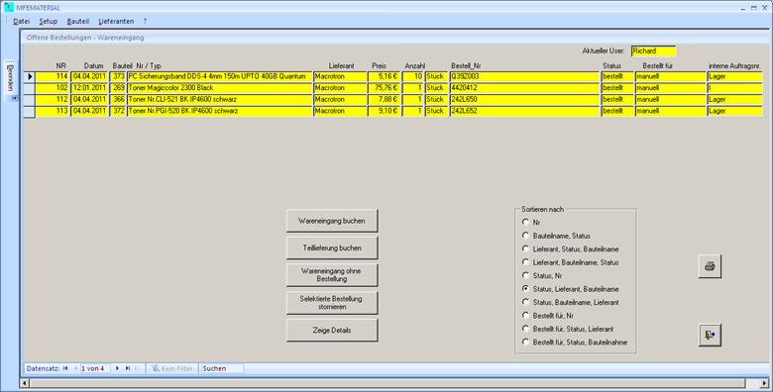
Task: Click order number cell '242L650'
Action: [524, 99]
